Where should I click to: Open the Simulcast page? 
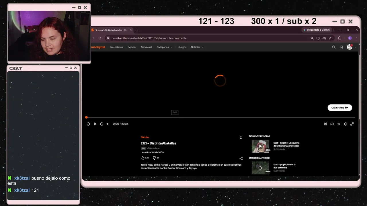(x=147, y=47)
